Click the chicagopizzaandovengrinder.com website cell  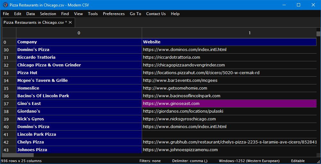click(229, 65)
